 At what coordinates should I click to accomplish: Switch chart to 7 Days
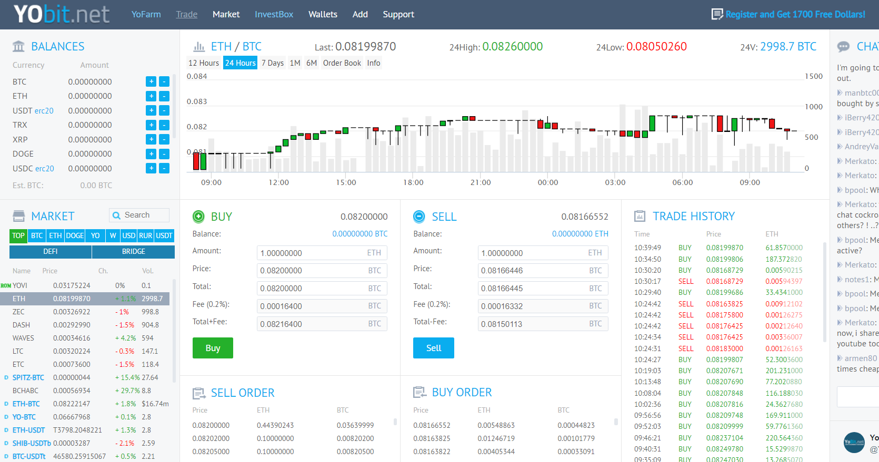click(x=273, y=63)
